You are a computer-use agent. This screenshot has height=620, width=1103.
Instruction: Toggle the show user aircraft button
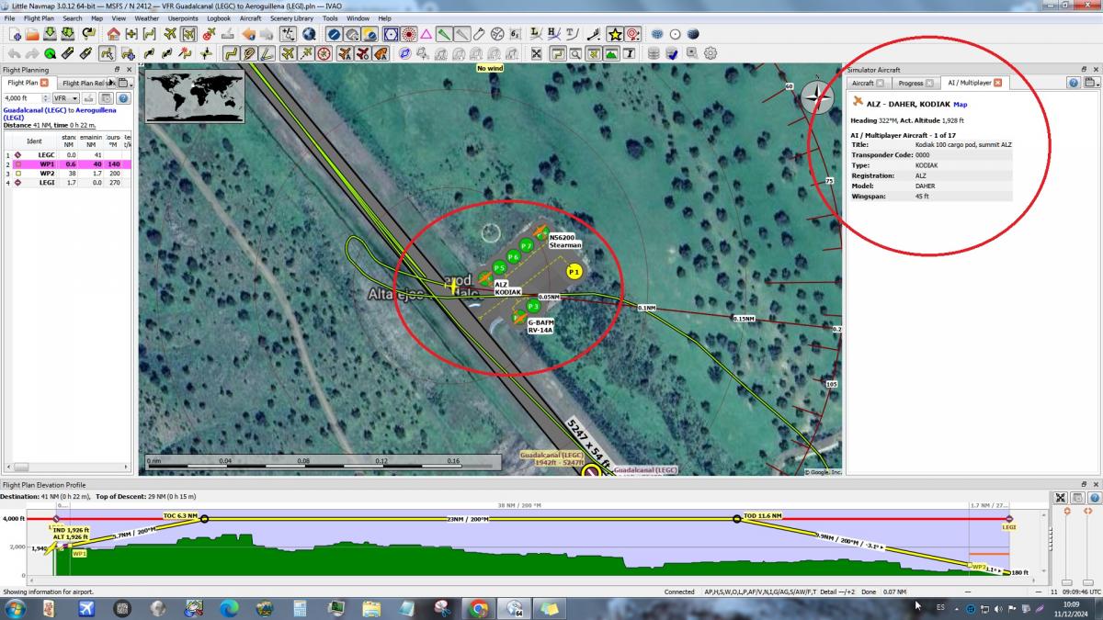(x=288, y=53)
